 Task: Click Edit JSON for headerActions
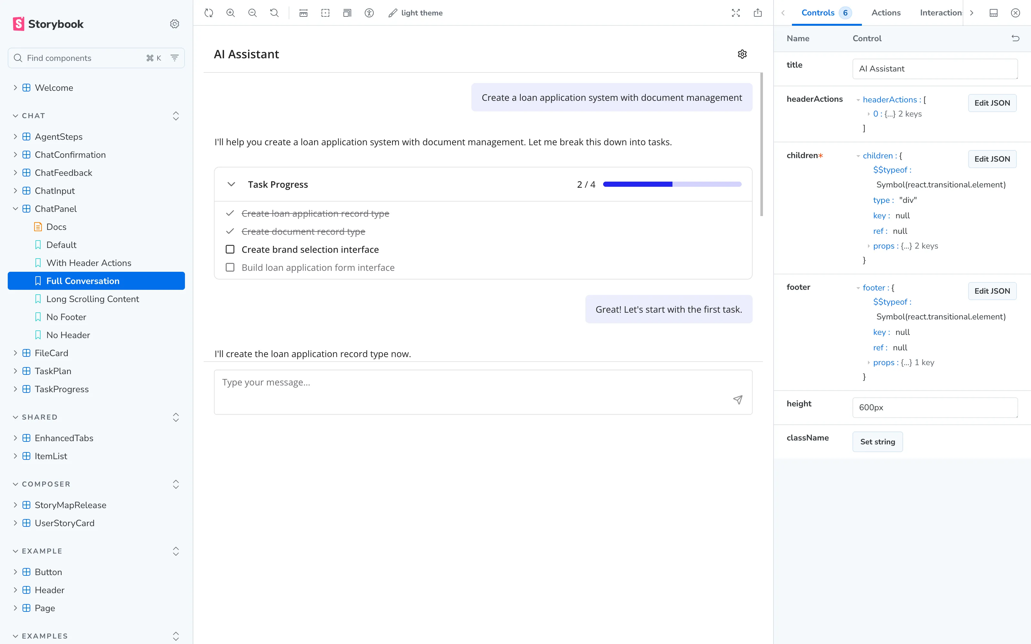(992, 103)
